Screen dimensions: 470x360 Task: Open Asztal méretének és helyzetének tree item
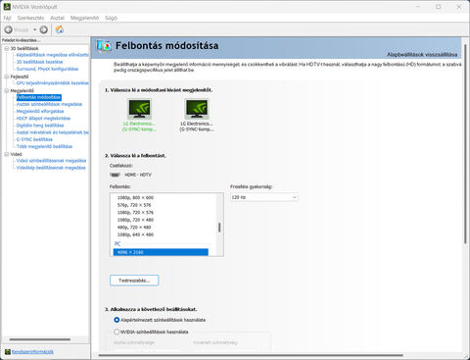(53, 132)
